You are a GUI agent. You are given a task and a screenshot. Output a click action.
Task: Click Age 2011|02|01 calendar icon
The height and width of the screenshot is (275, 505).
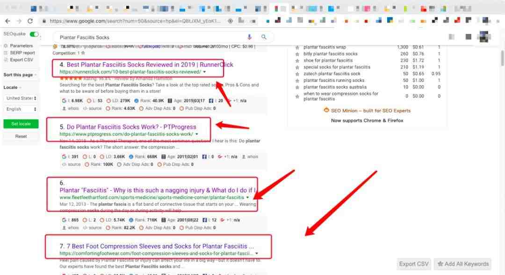[164, 157]
